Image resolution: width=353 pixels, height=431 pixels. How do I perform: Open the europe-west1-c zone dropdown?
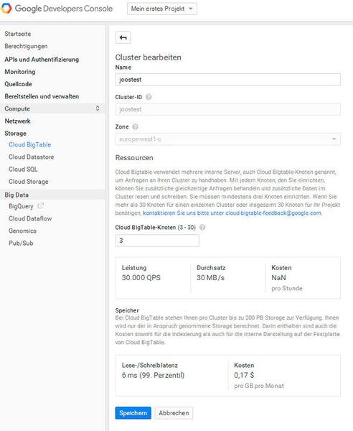click(228, 139)
